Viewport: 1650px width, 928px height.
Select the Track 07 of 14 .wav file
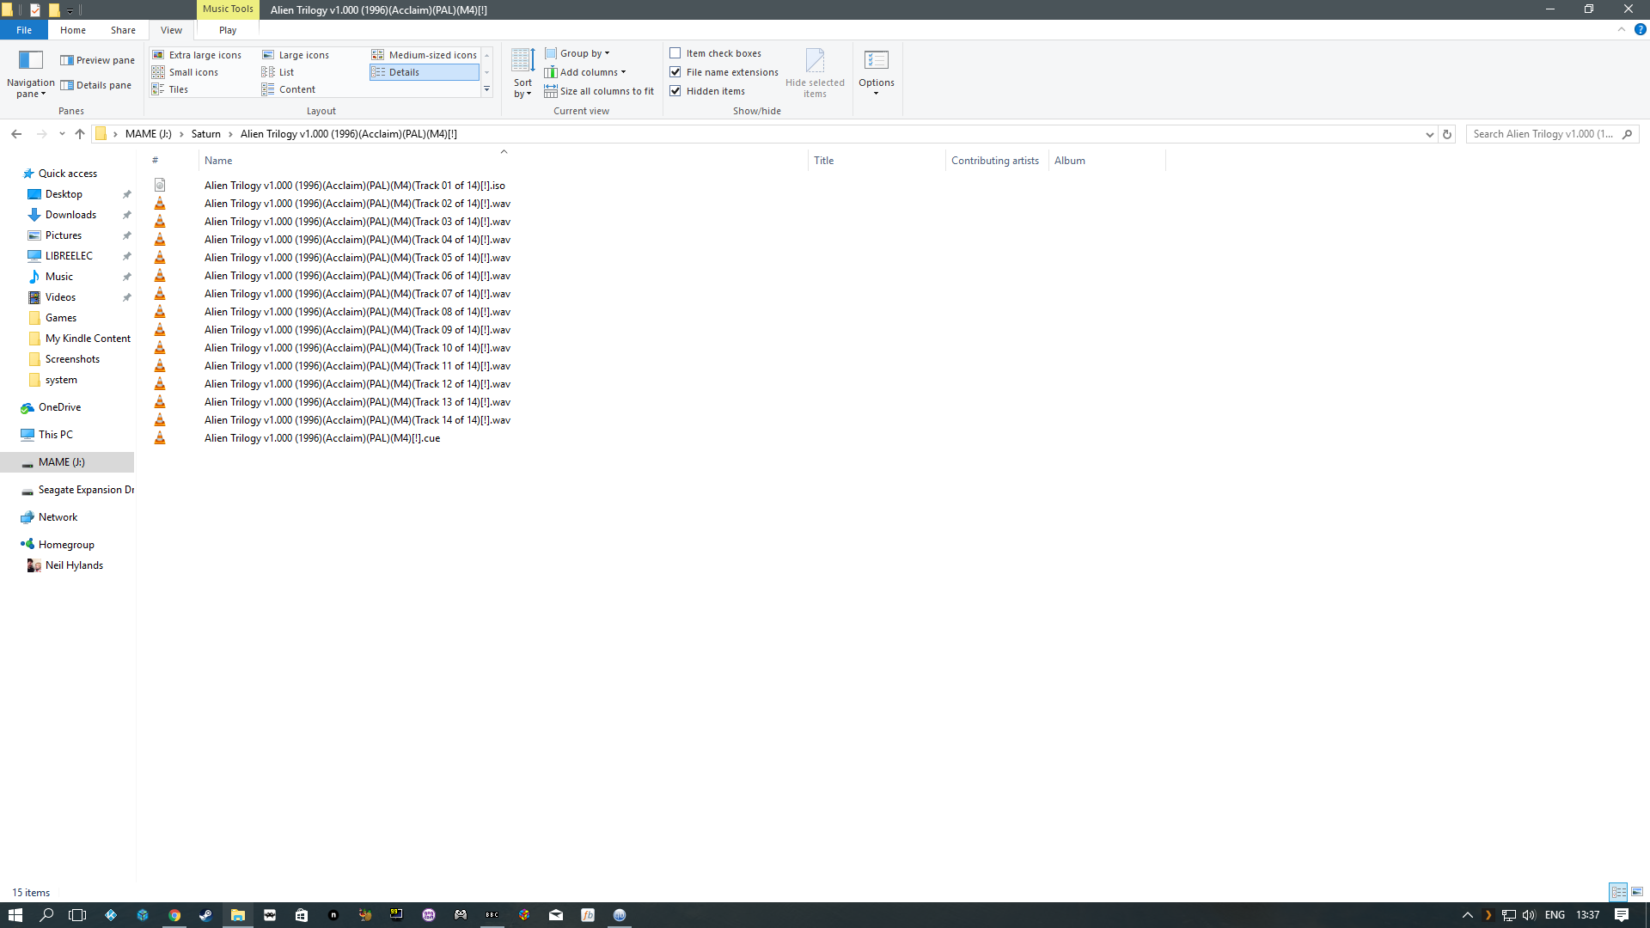click(x=357, y=294)
